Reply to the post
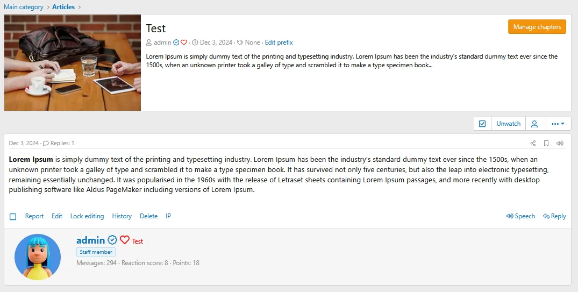578x292 pixels. click(x=554, y=216)
